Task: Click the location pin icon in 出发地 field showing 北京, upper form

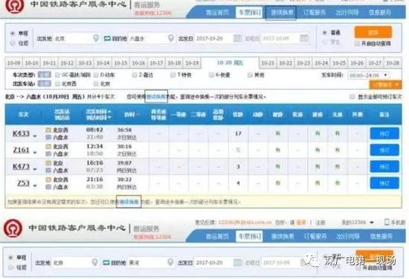Action: [96, 39]
